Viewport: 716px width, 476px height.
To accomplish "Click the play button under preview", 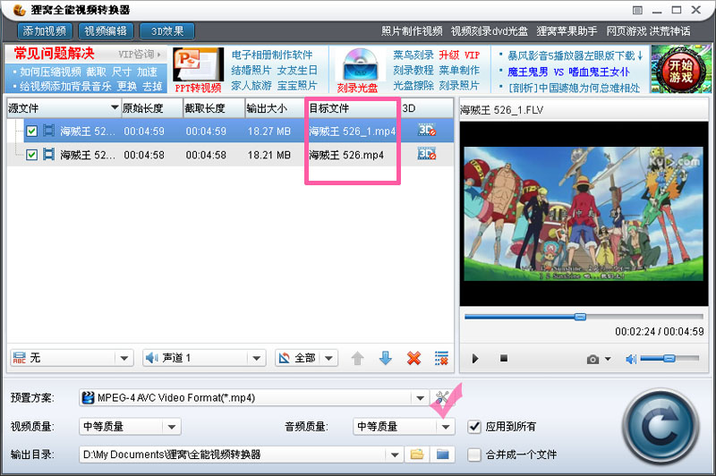I will pyautogui.click(x=475, y=359).
